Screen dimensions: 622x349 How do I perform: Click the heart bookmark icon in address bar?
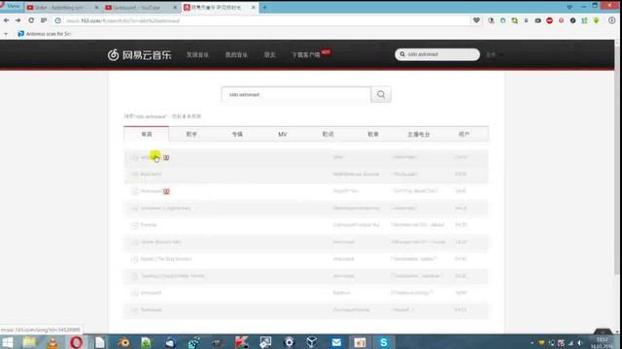(x=476, y=20)
